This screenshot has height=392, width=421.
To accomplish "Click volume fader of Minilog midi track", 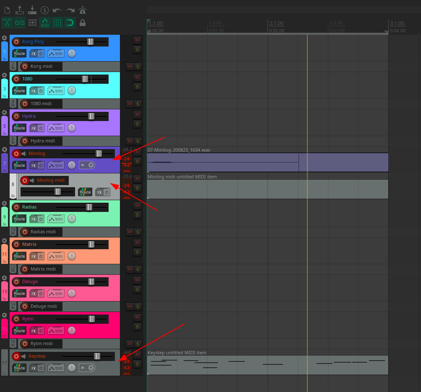I will 57,191.
